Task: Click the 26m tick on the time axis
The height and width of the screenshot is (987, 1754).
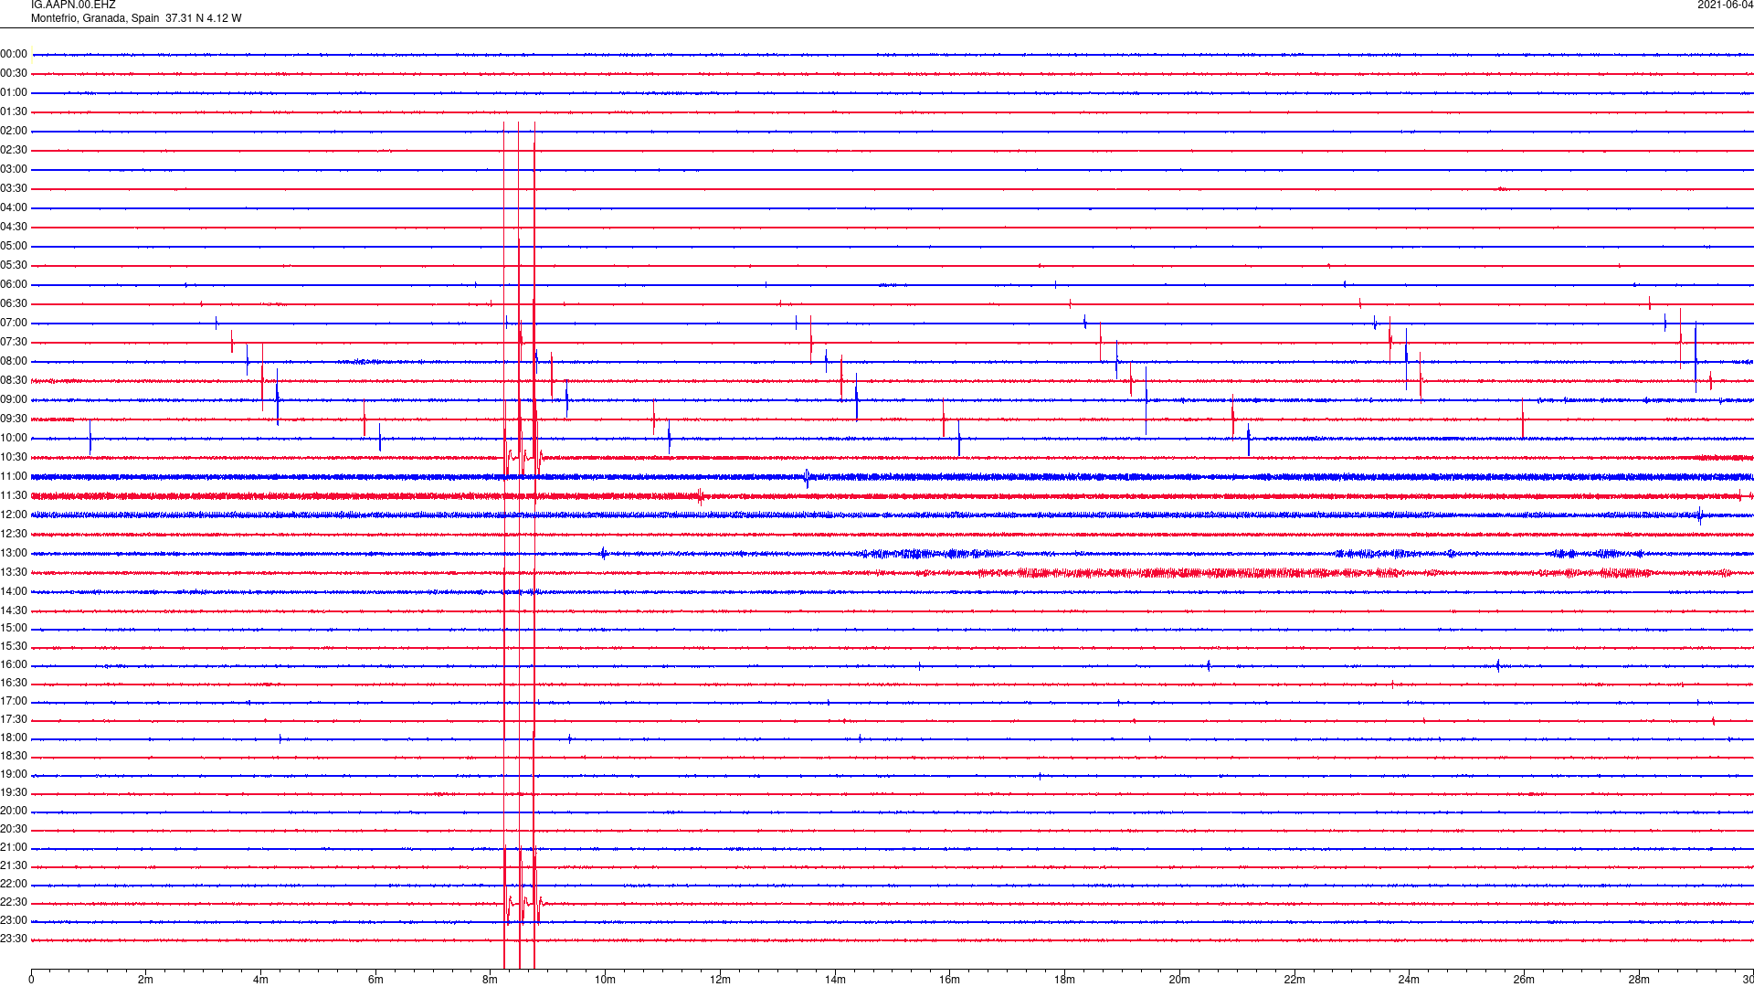Action: [x=1524, y=980]
